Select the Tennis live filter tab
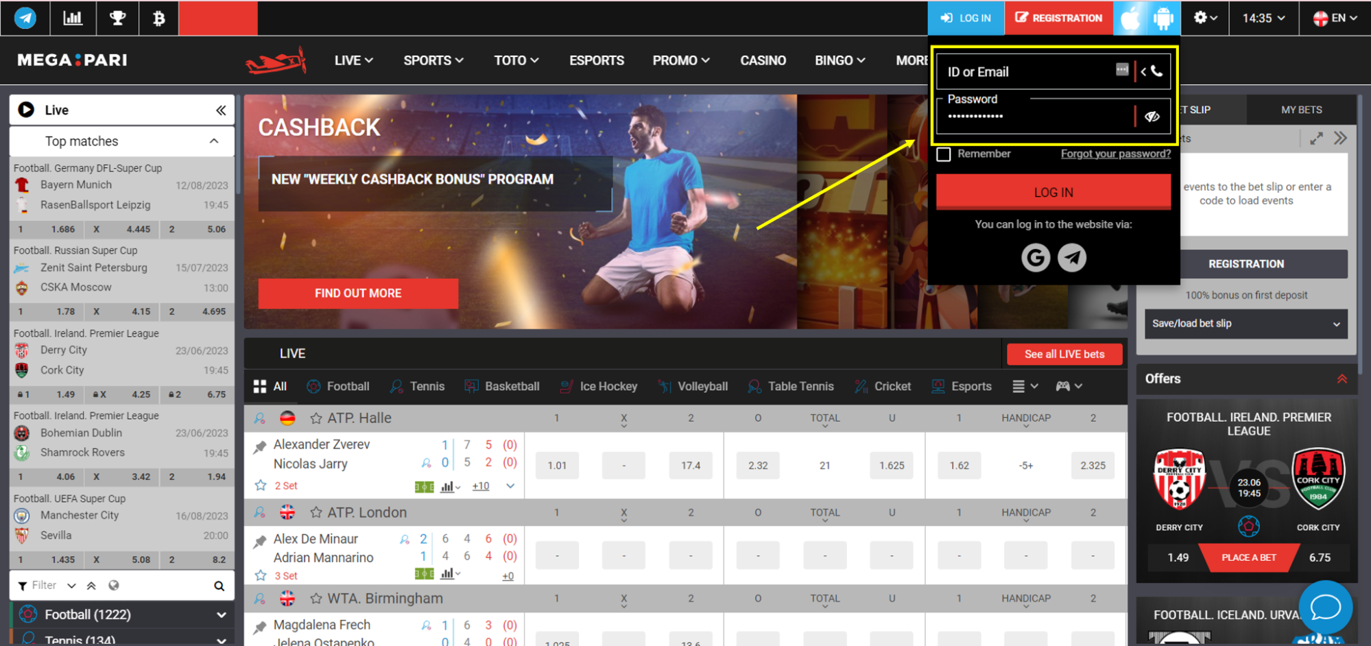Image resolution: width=1371 pixels, height=646 pixels. click(x=417, y=387)
